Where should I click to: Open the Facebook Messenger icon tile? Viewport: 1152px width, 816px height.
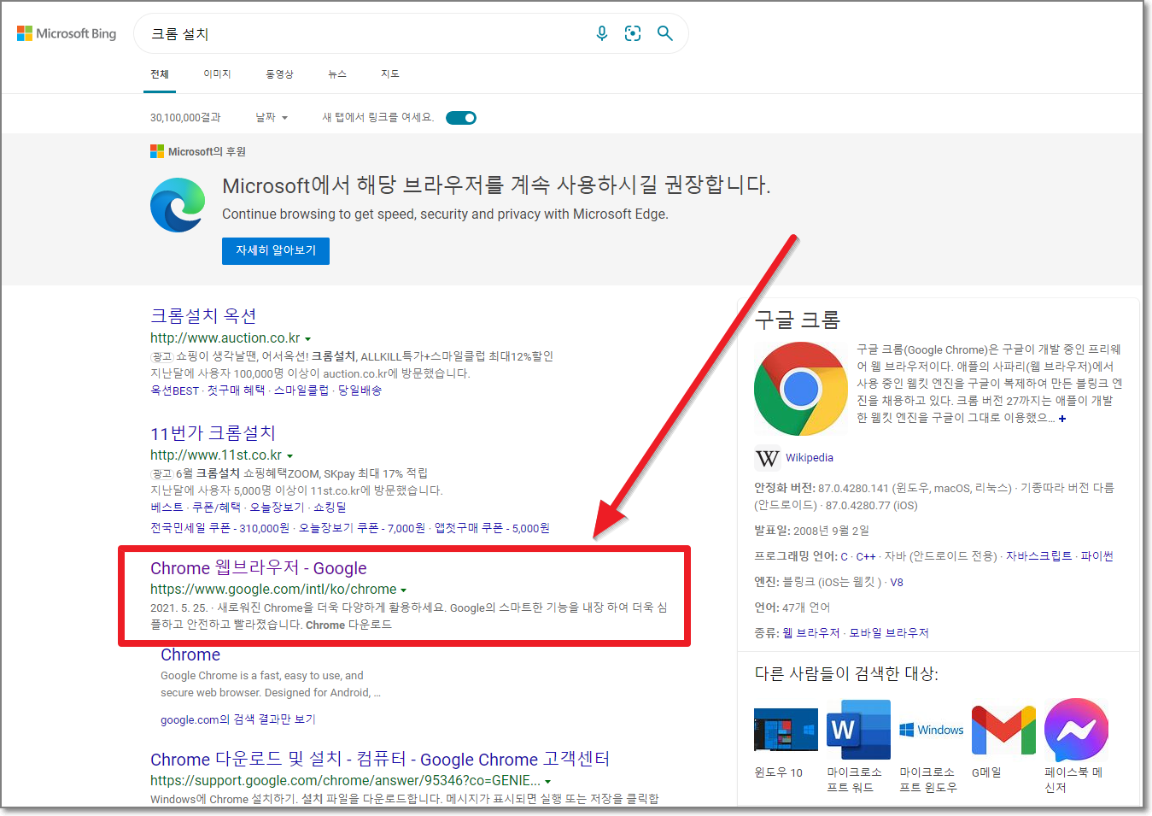click(1076, 730)
